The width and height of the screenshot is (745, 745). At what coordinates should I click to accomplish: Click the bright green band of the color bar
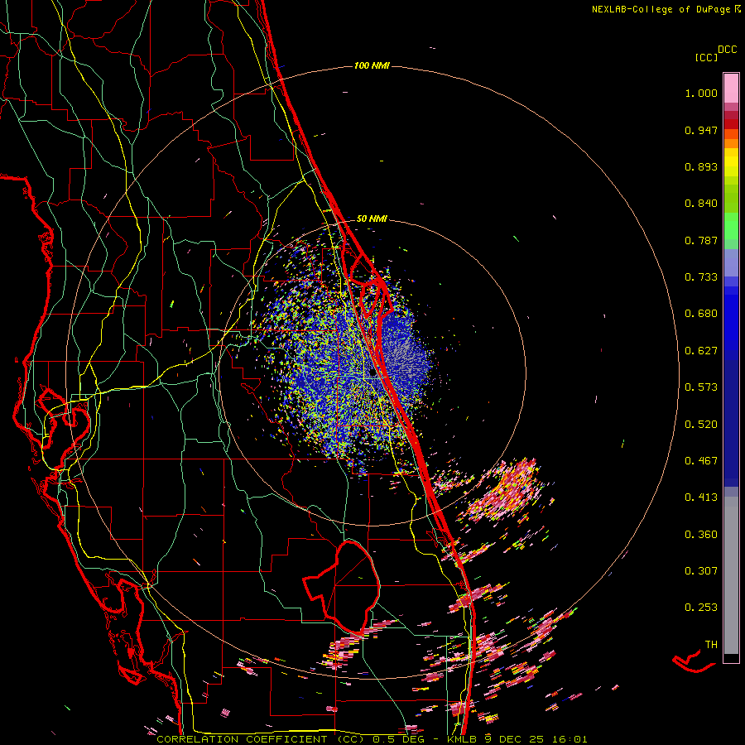coord(731,226)
